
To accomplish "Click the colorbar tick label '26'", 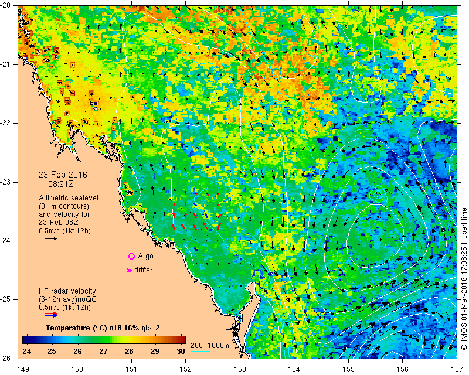I will 78,352.
